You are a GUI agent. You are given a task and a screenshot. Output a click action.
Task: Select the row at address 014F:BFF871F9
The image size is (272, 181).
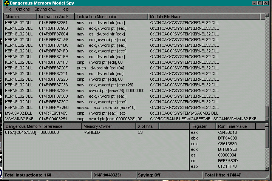[134, 51]
